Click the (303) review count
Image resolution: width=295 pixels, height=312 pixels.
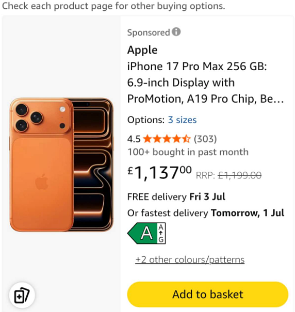click(x=205, y=139)
